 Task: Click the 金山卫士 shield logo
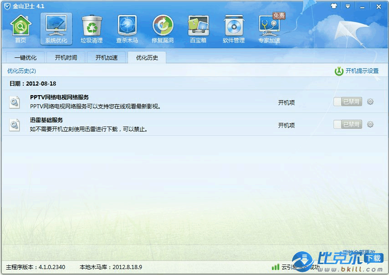(7, 6)
